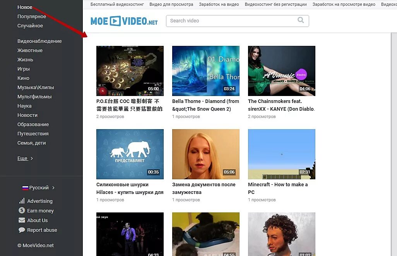Focus the Search video input field

pyautogui.click(x=237, y=21)
